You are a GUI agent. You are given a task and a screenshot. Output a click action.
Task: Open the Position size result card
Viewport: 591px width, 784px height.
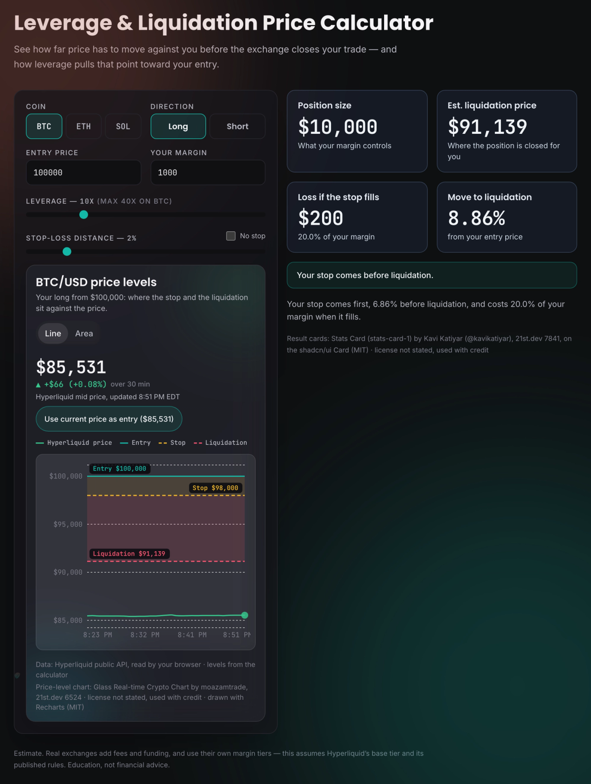[x=357, y=131]
